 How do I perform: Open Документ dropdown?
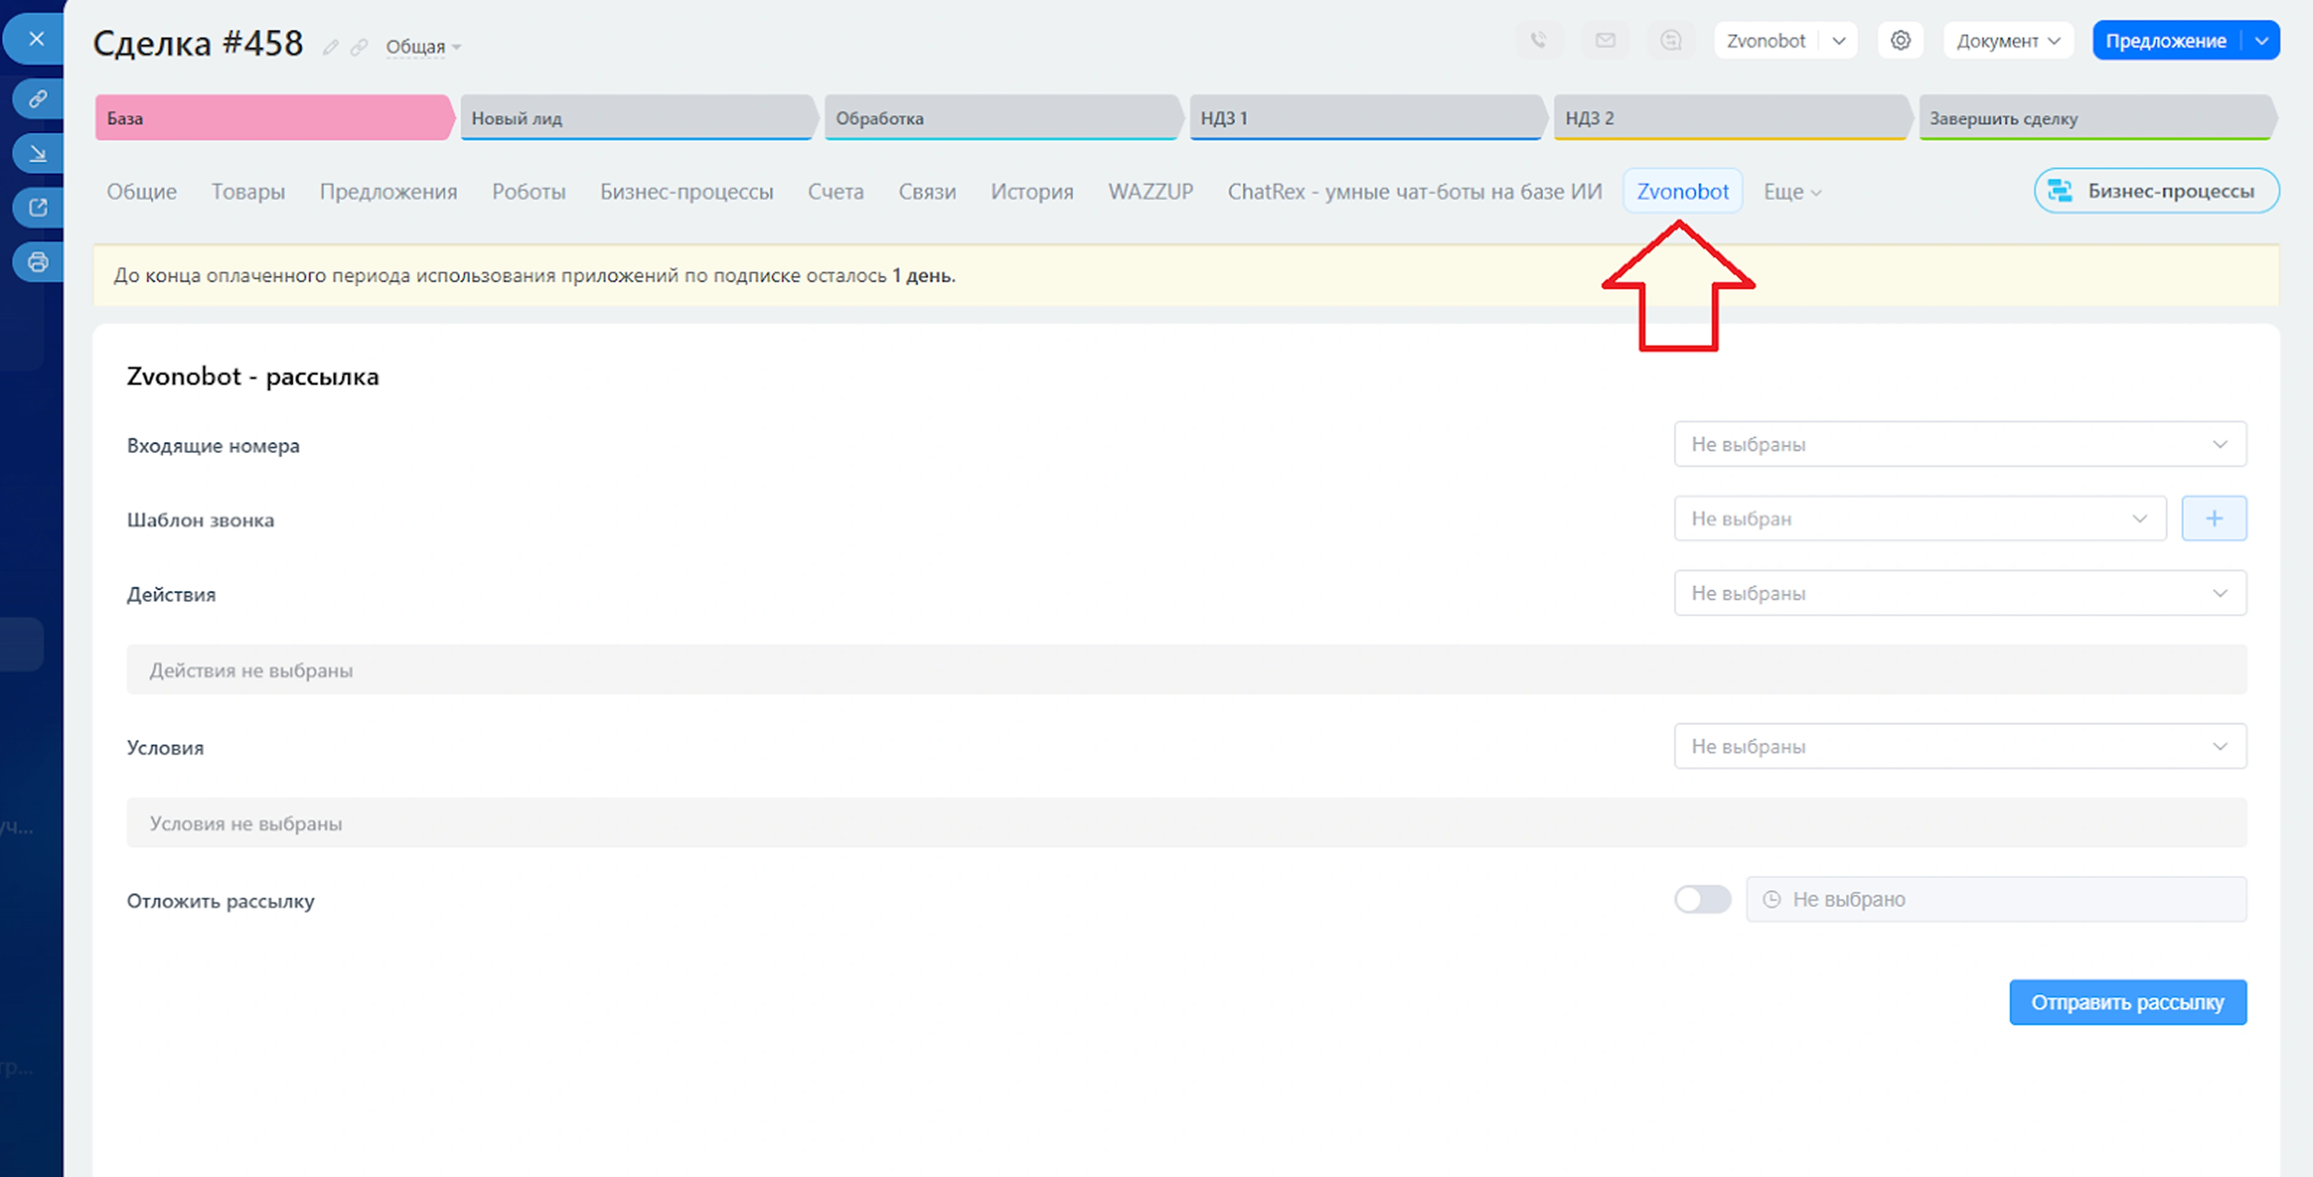(2009, 40)
